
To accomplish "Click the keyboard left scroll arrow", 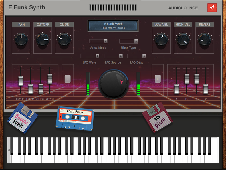I will [9, 150].
